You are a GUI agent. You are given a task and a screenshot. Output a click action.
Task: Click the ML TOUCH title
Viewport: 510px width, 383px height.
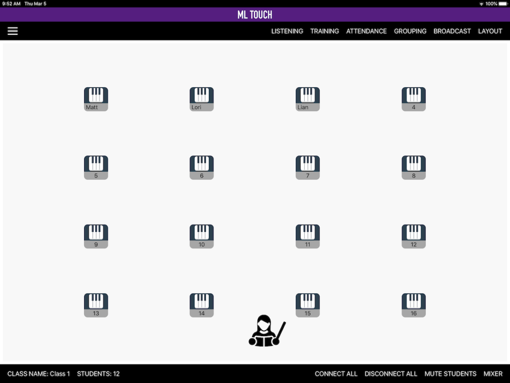[255, 14]
